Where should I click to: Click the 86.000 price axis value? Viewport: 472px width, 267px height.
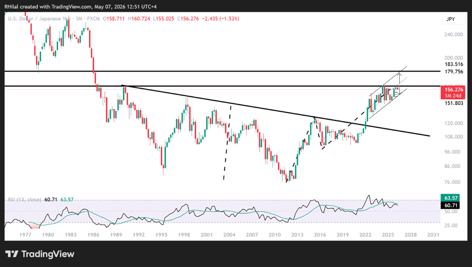[x=453, y=166]
